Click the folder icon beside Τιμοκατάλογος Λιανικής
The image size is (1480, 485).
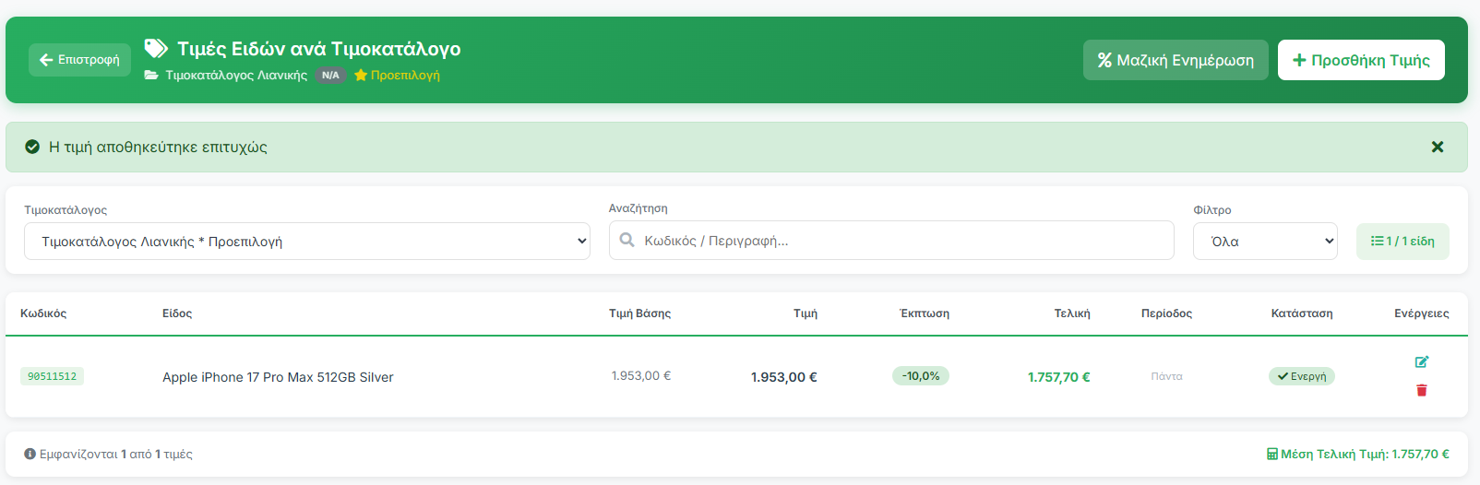coord(151,76)
